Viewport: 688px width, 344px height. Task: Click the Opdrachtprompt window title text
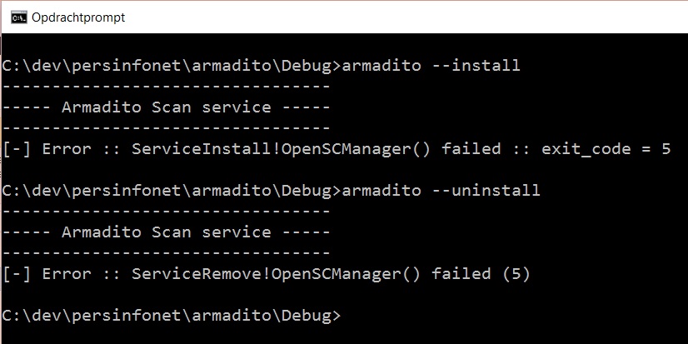78,17
